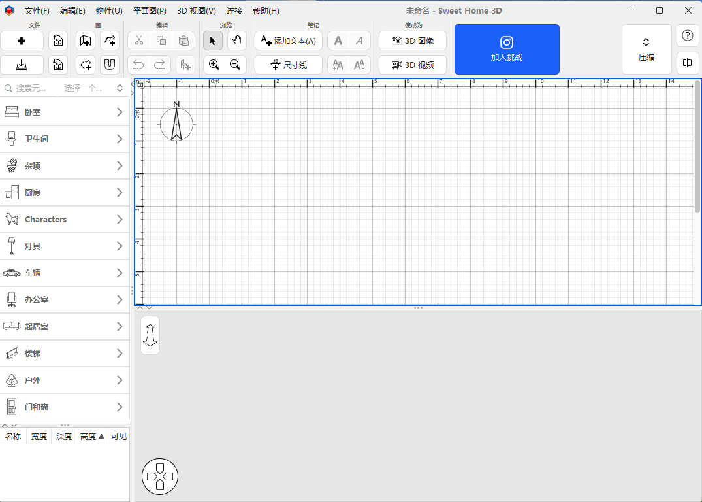
Task: Toggle italic text style button
Action: (359, 41)
